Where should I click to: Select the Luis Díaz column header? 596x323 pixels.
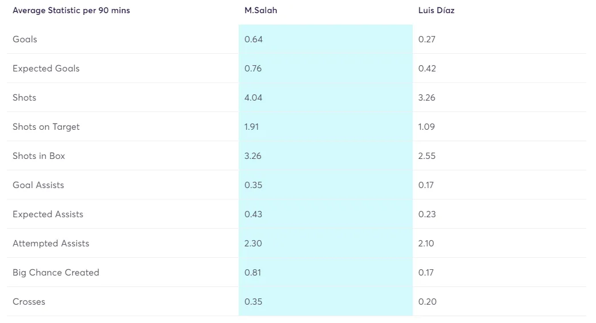436,11
